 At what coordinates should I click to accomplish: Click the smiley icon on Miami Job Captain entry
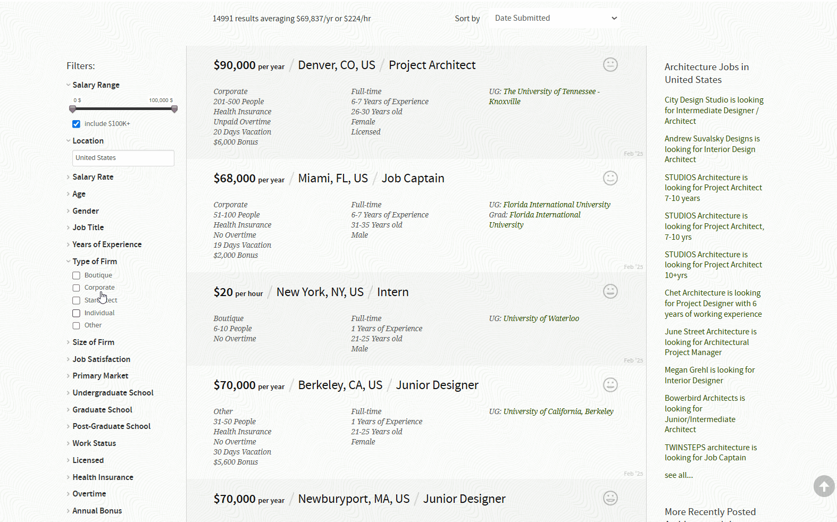610,178
